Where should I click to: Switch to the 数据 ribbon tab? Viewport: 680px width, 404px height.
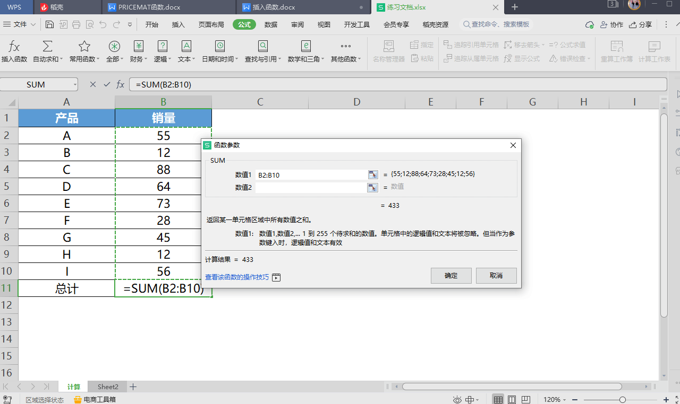tap(271, 24)
